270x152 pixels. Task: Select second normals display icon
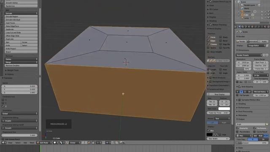click(211, 61)
